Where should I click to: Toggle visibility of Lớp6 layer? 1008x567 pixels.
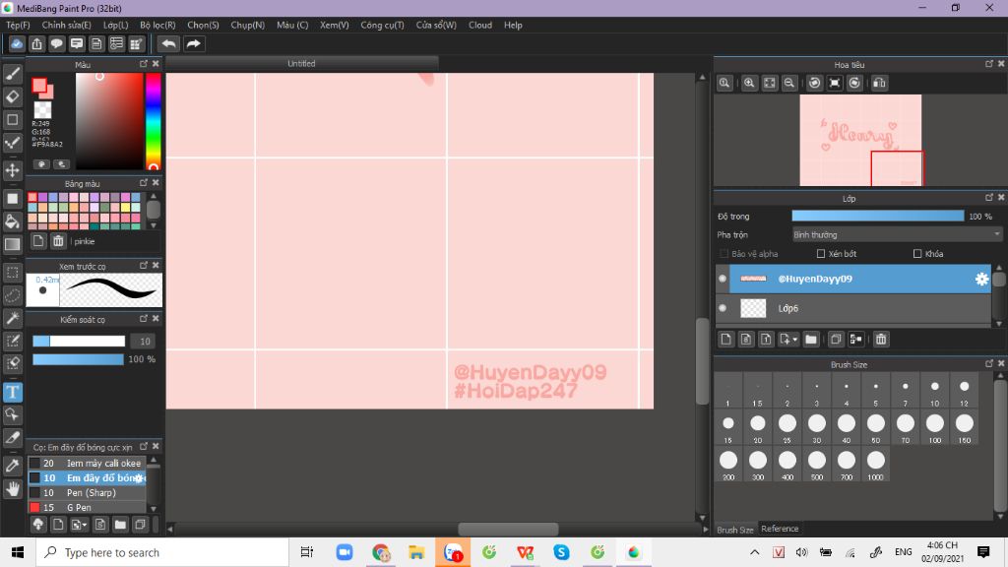(723, 308)
